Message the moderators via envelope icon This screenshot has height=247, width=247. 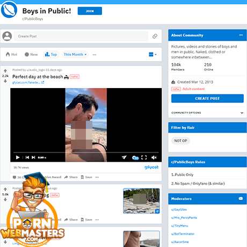241,199
